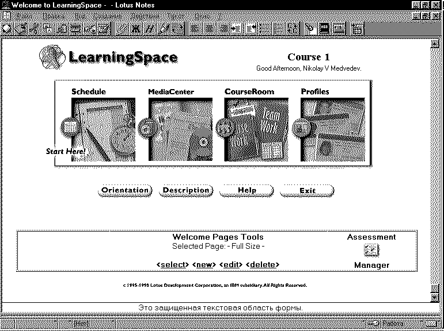Screen dimensions: 444x331
Task: Click the 'Welcome Pages Tools' heading
Action: (x=218, y=237)
